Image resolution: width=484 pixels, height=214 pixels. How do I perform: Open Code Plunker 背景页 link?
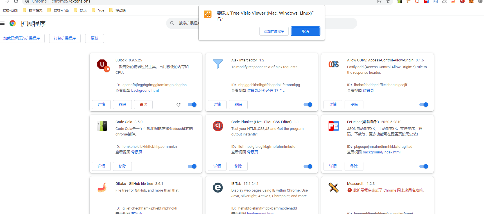252,152
